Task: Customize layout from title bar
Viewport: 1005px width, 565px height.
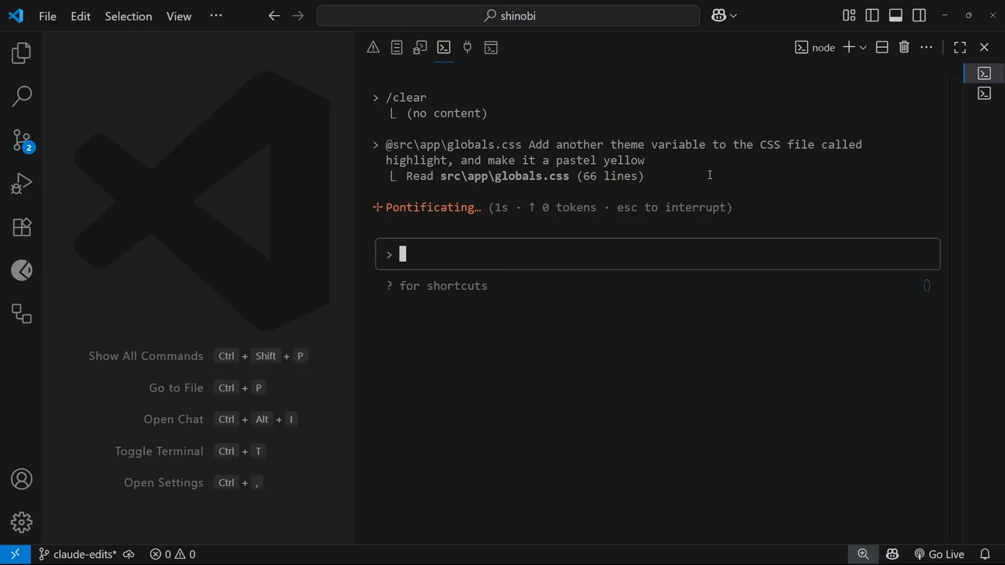Action: tap(849, 15)
